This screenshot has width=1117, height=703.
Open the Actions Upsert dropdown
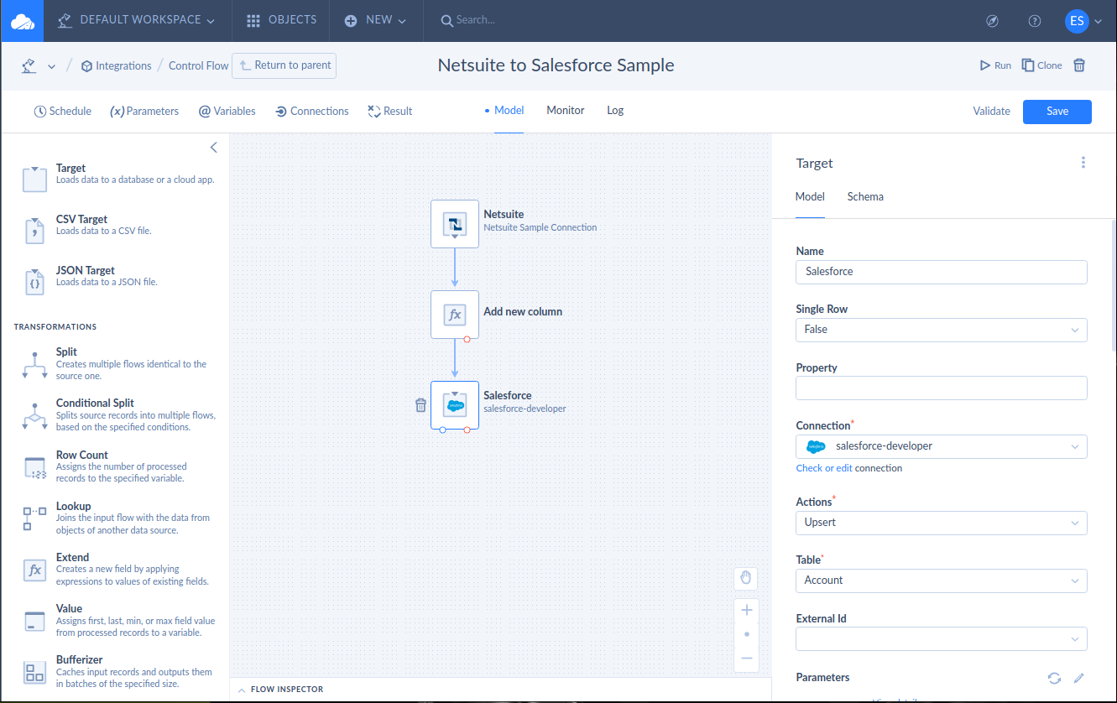(x=941, y=523)
